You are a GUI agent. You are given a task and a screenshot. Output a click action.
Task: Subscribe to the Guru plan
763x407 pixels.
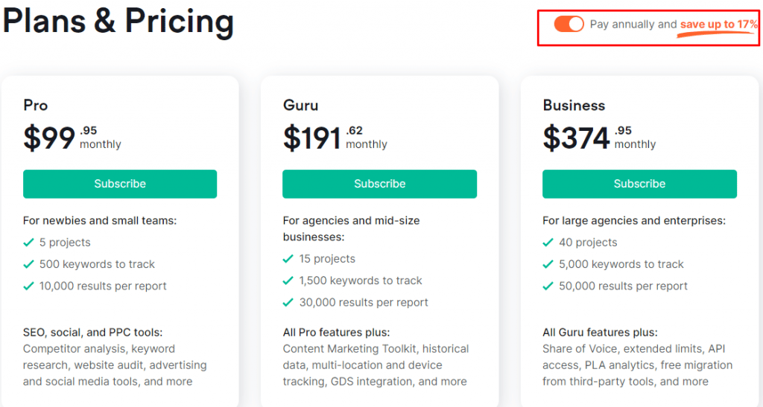[379, 184]
